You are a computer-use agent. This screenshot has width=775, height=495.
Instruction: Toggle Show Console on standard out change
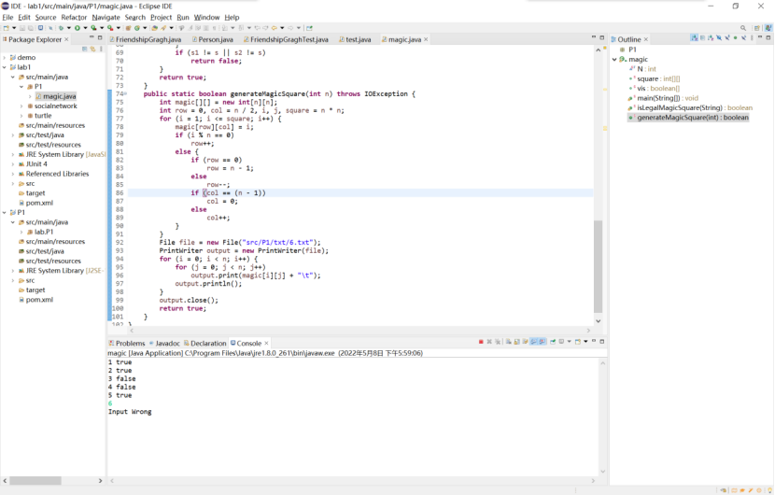coord(533,342)
